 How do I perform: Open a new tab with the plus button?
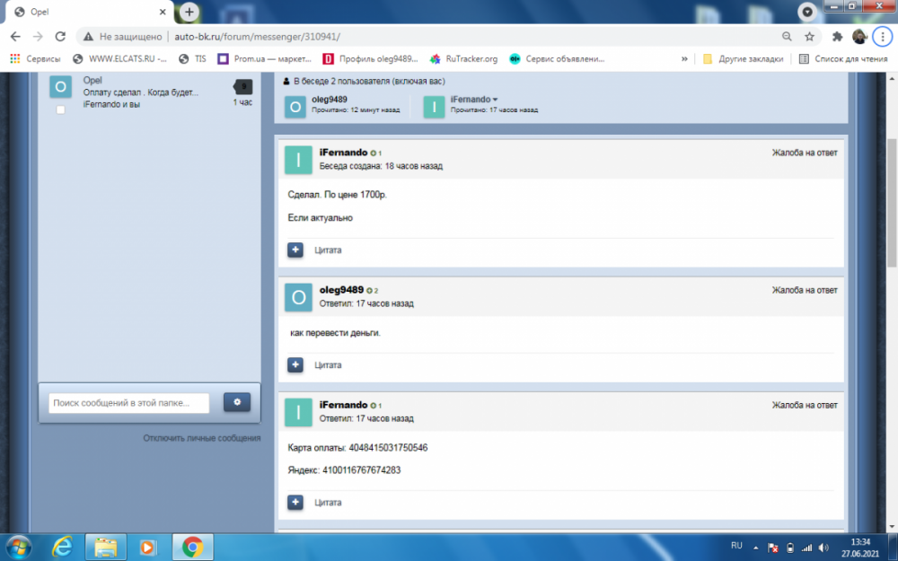point(189,12)
